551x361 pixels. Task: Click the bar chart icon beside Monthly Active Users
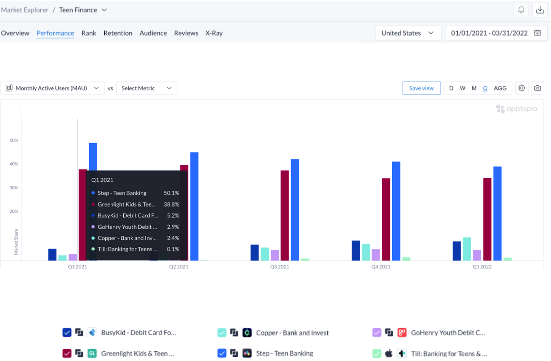point(9,88)
